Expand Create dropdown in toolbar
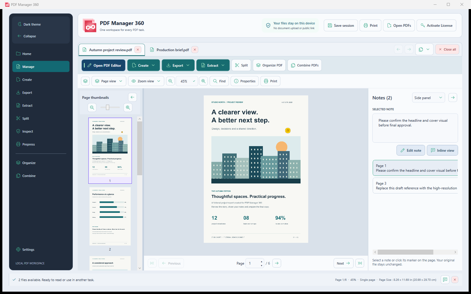 click(x=144, y=65)
